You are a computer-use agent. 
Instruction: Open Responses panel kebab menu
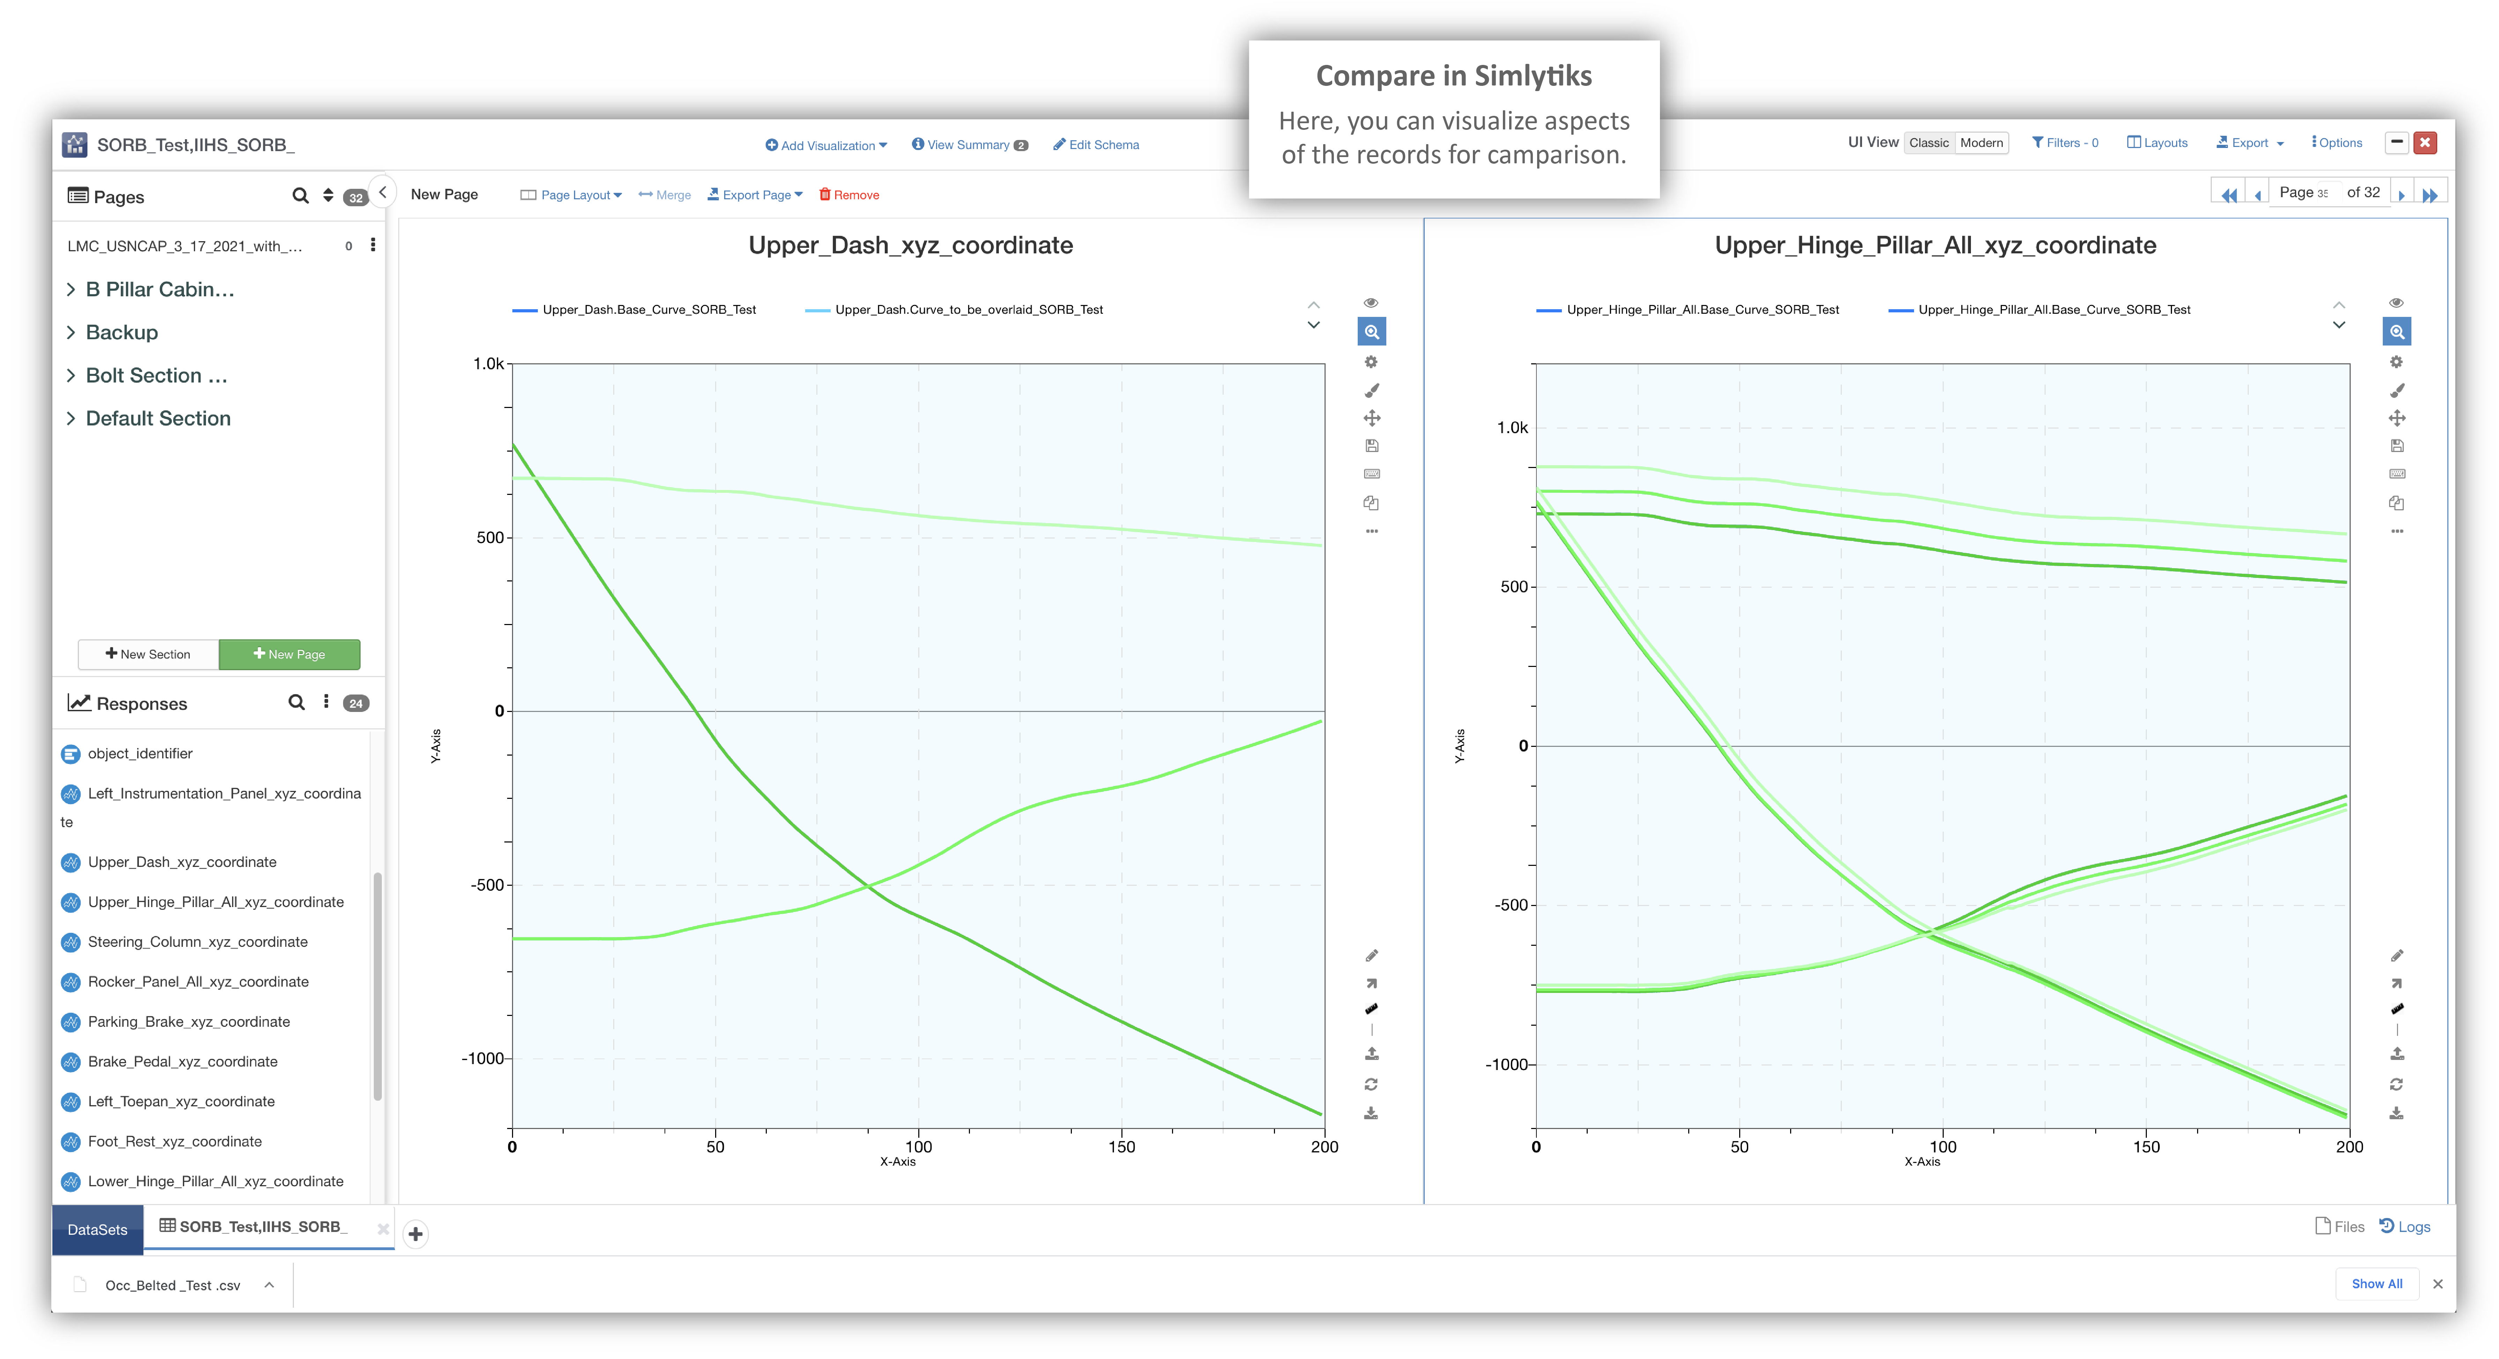[x=326, y=702]
